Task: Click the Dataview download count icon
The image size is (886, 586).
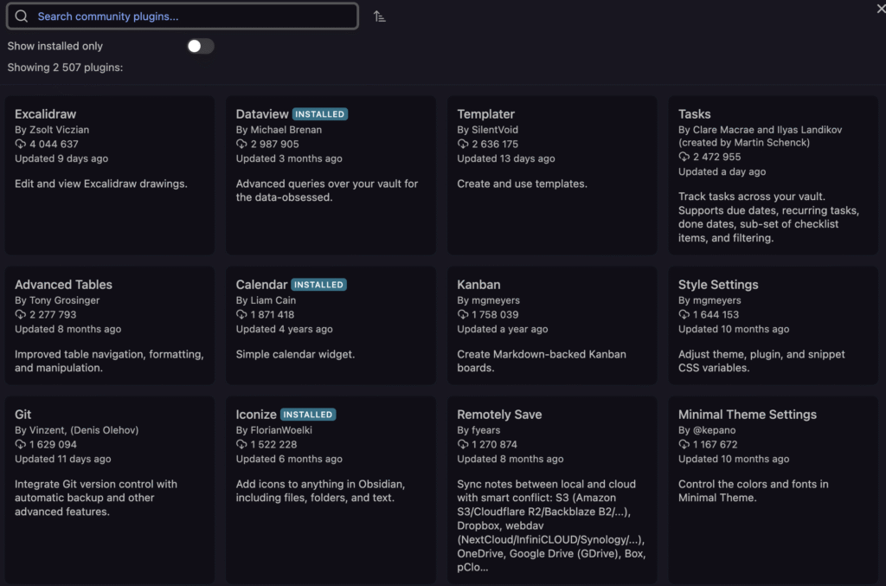Action: [241, 144]
